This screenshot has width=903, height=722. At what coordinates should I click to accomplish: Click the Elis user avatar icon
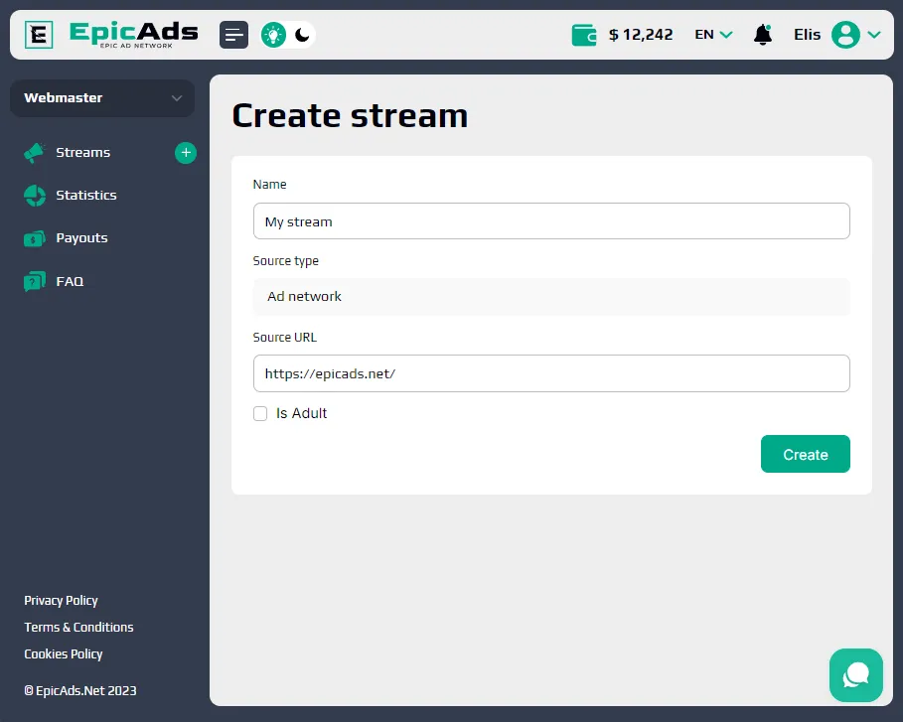(x=845, y=35)
